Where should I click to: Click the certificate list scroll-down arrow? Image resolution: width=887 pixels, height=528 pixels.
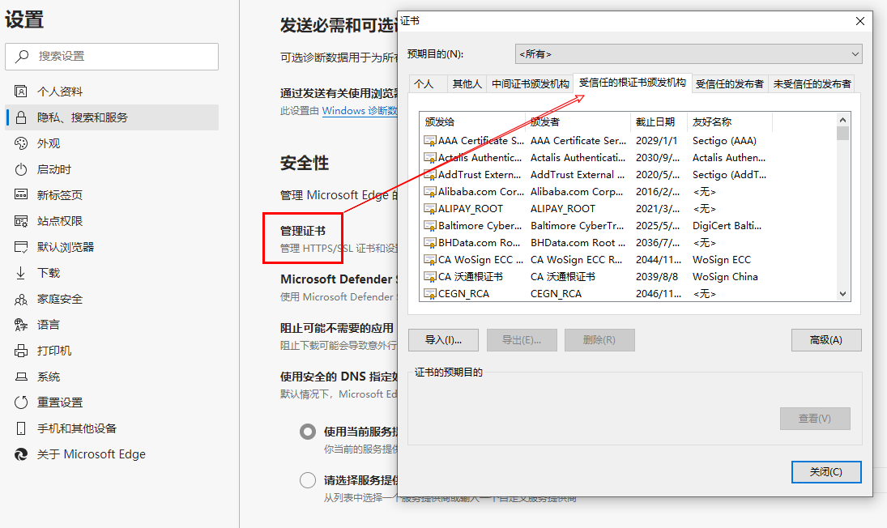coord(842,294)
